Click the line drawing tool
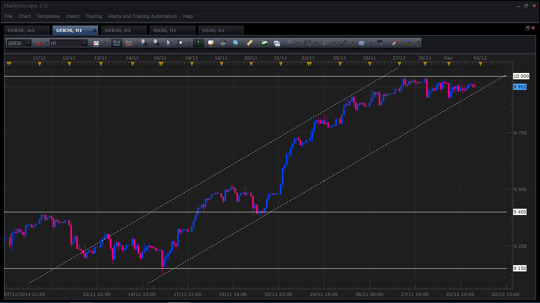The height and width of the screenshot is (303, 540). [344, 43]
